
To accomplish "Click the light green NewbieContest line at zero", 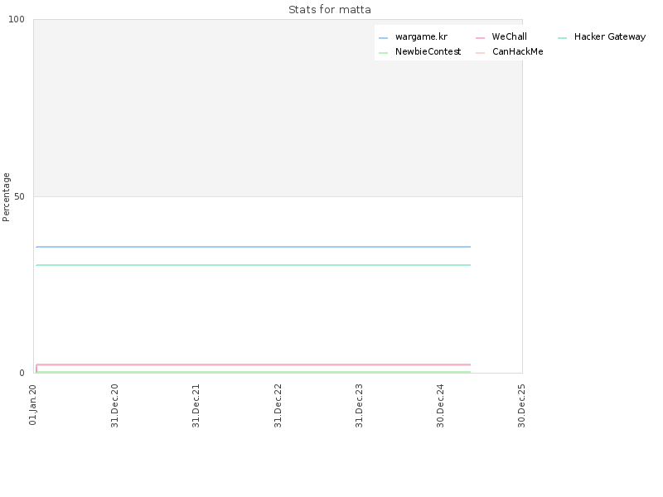I will (x=254, y=372).
